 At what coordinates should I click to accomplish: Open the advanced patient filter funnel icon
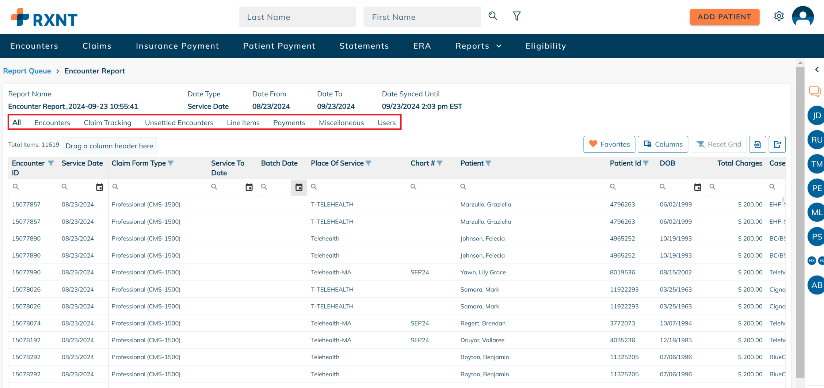(x=516, y=16)
